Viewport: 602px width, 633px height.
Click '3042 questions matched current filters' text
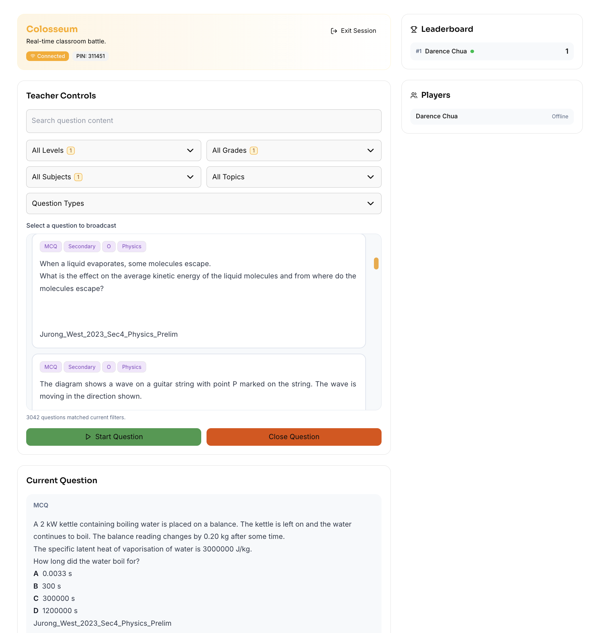(x=76, y=417)
